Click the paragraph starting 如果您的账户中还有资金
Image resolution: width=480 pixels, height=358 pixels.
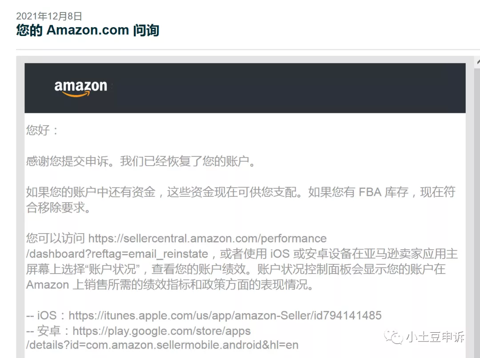point(241,199)
